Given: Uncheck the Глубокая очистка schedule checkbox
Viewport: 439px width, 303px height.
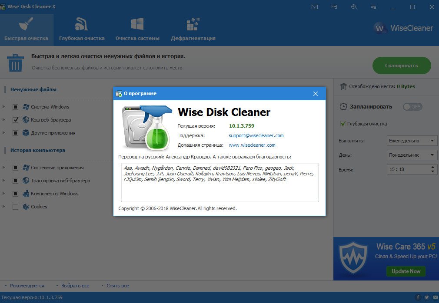Looking at the screenshot, I should coord(343,124).
